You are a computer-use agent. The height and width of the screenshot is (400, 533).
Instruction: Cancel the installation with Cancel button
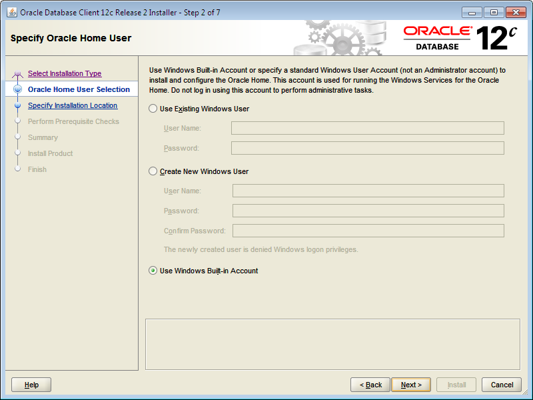(x=502, y=385)
